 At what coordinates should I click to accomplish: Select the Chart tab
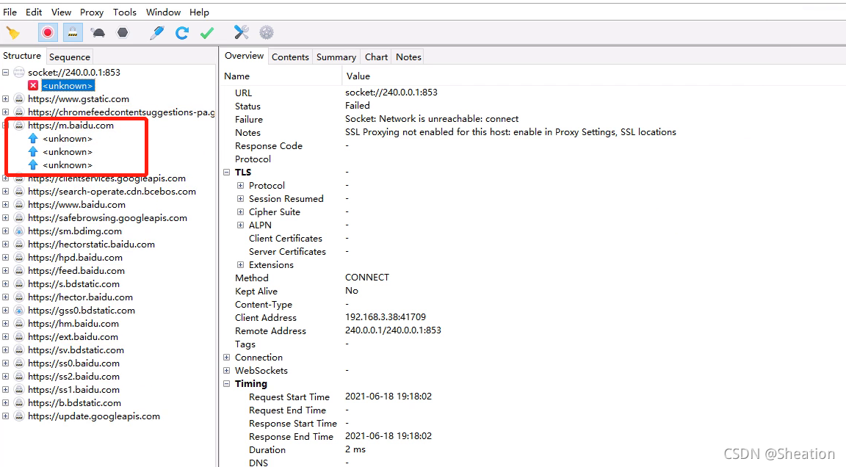tap(376, 57)
